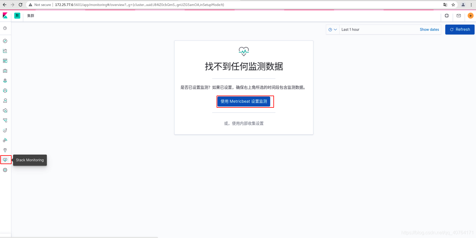Click the browser Forward arrow
This screenshot has width=476, height=238.
[x=12, y=5]
